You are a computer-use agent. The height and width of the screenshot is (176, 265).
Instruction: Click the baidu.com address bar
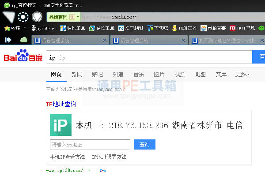point(172,17)
